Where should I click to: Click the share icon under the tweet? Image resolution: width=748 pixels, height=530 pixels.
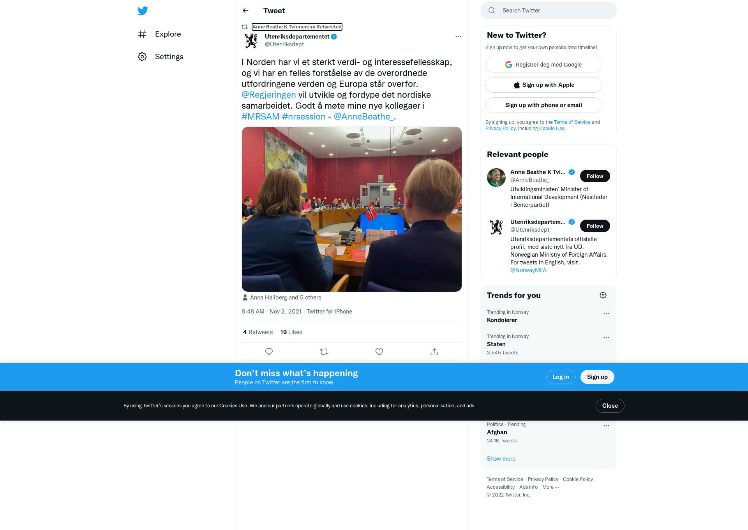coord(434,352)
